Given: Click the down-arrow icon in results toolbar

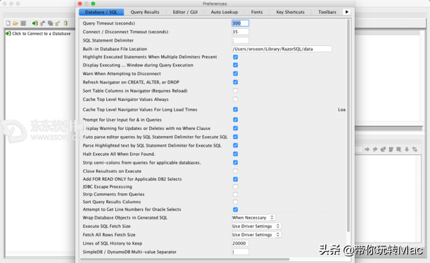Looking at the screenshot, I should (406, 150).
